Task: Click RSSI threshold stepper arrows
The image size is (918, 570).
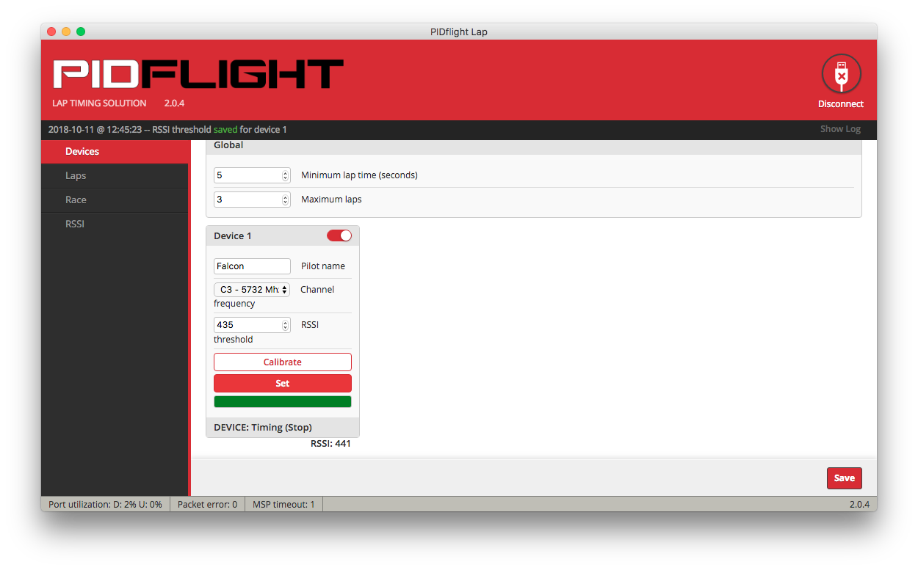Action: (x=286, y=325)
